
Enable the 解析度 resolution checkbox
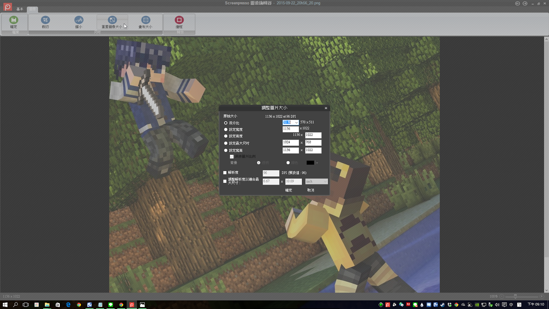[225, 173]
